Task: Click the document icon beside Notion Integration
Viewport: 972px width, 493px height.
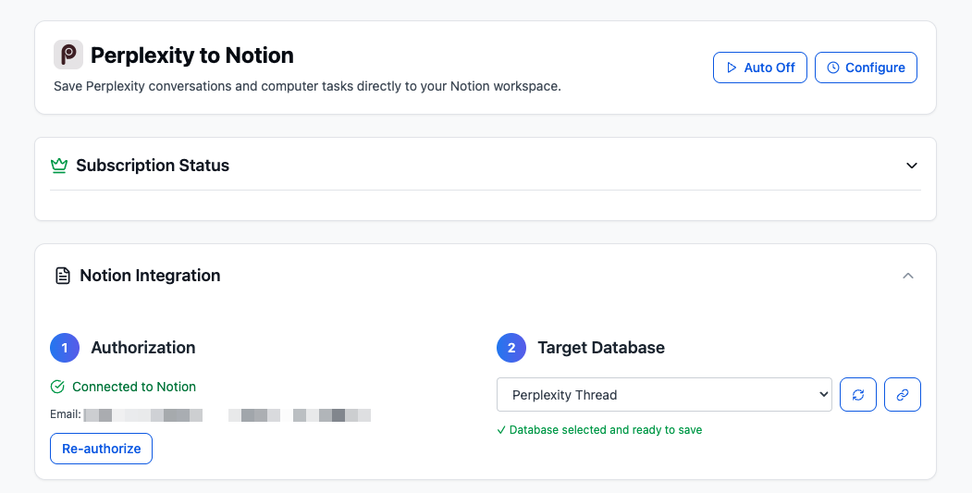Action: (63, 276)
